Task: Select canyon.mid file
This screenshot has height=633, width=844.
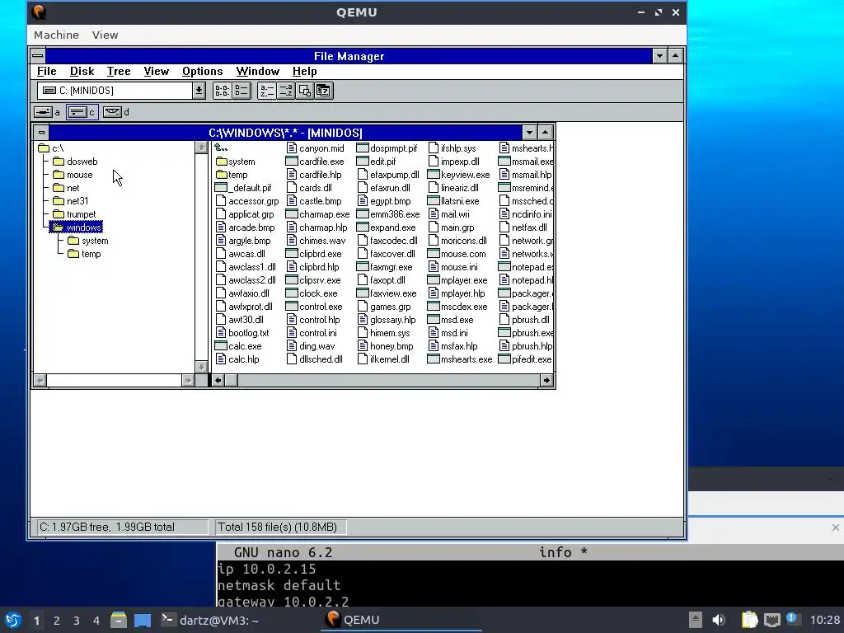Action: pyautogui.click(x=316, y=148)
